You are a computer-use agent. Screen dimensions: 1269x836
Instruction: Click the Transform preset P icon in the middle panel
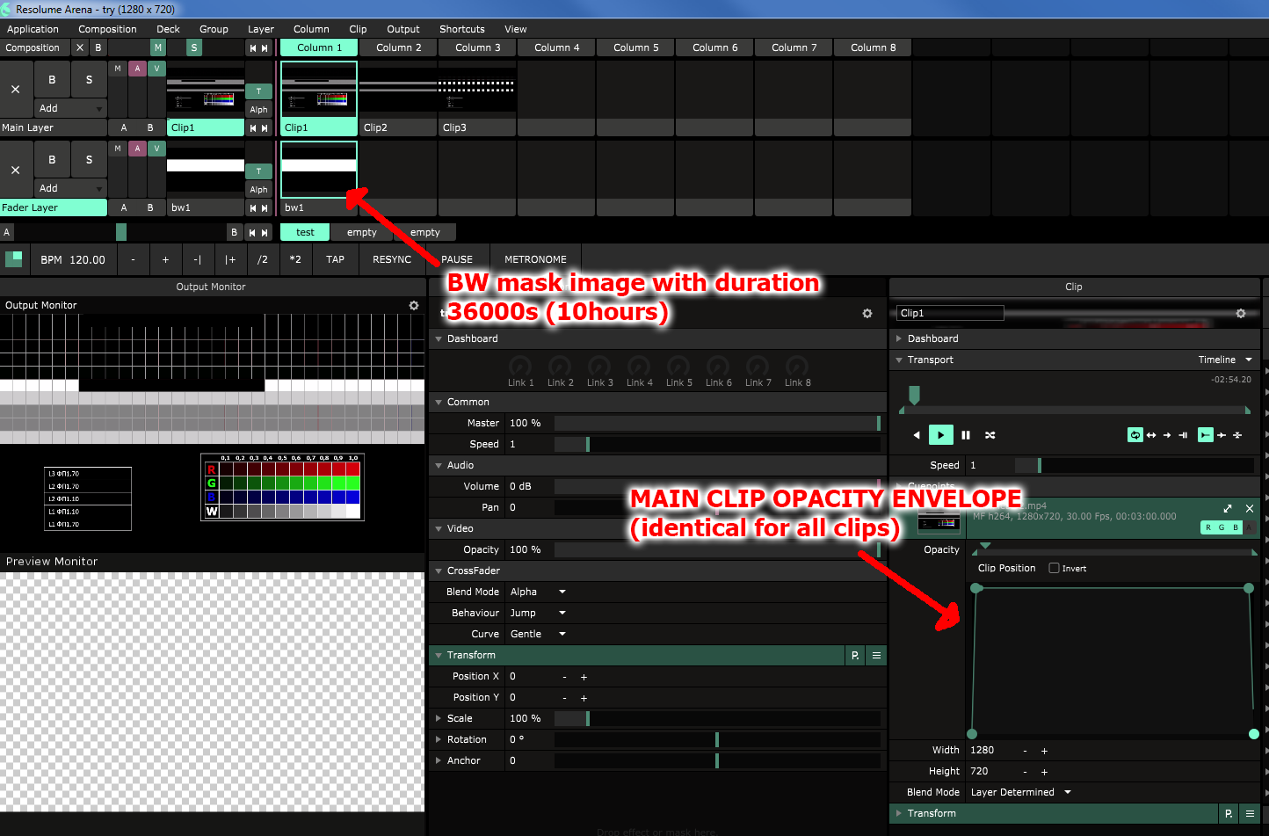(855, 656)
